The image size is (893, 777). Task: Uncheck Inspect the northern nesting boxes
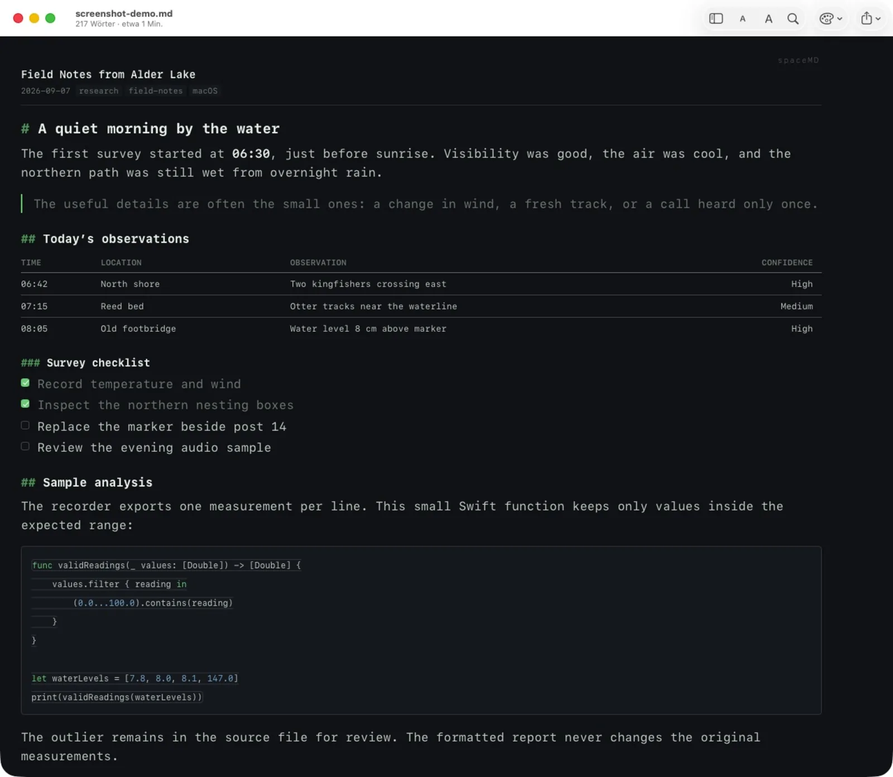pos(25,404)
